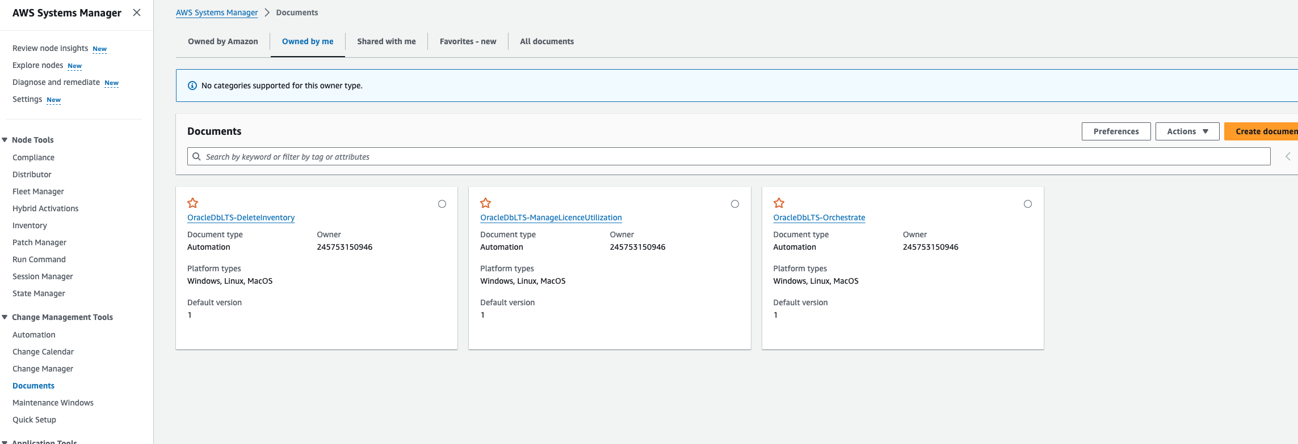Focus the document search field
Viewport: 1298px width, 444px height.
pyautogui.click(x=729, y=156)
